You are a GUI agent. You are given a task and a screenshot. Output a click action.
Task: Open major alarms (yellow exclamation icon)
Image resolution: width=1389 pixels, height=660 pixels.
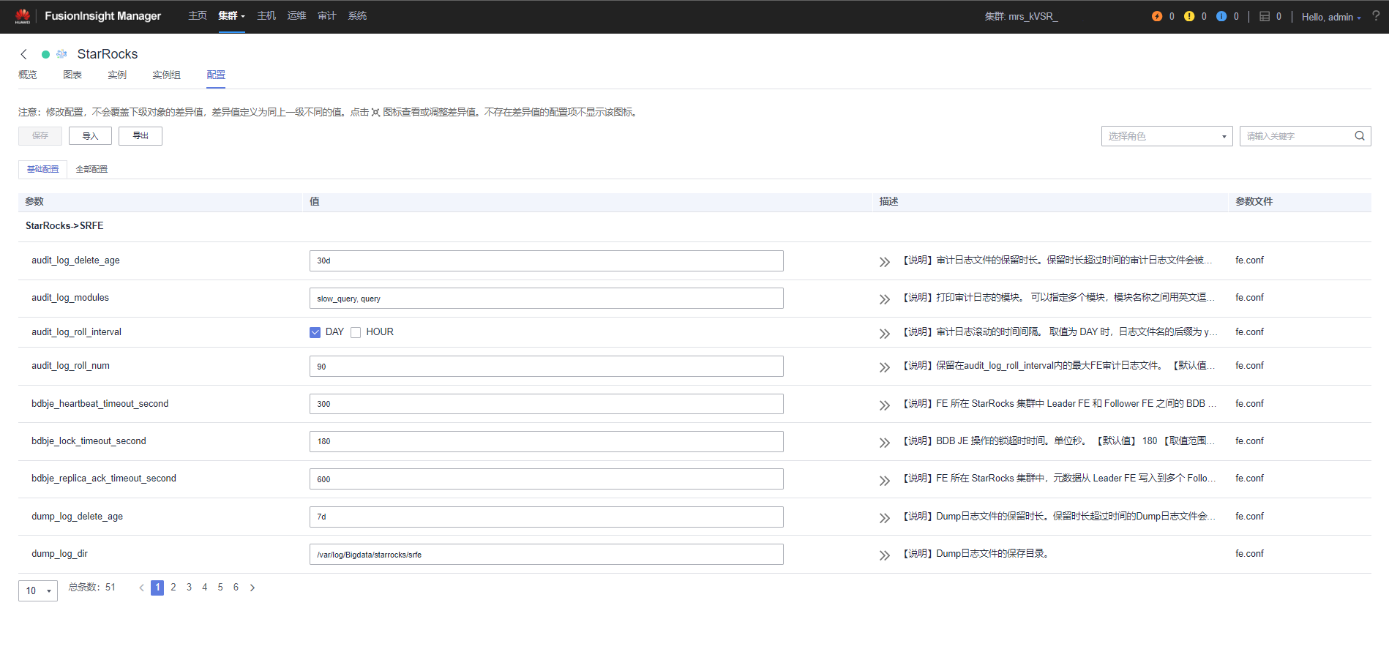point(1189,16)
